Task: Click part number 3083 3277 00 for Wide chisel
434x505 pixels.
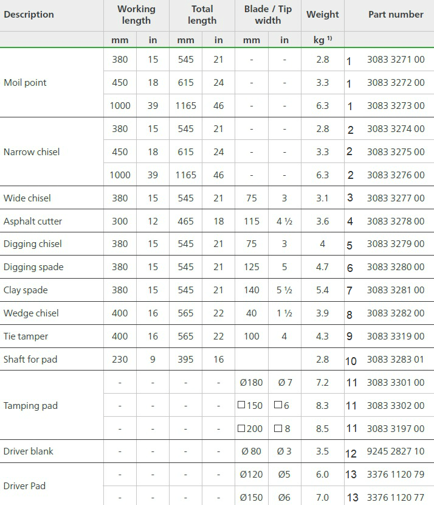Action: 396,198
